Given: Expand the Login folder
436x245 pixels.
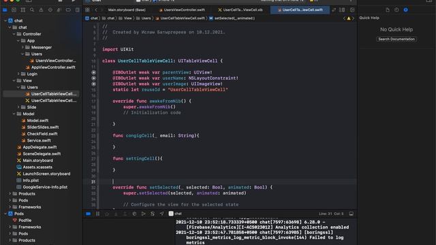Looking at the screenshot, I should tap(18, 74).
